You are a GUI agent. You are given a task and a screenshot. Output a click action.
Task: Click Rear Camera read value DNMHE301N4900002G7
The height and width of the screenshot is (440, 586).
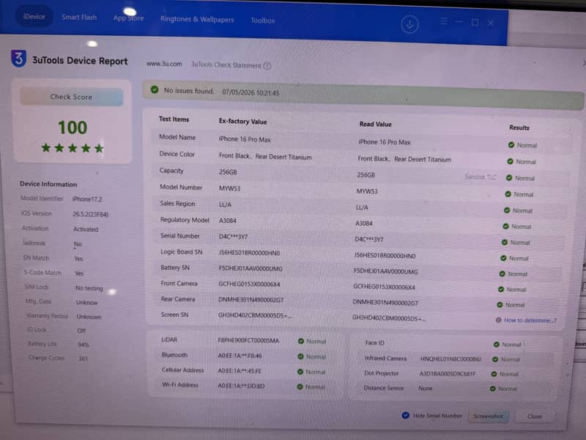coord(385,302)
